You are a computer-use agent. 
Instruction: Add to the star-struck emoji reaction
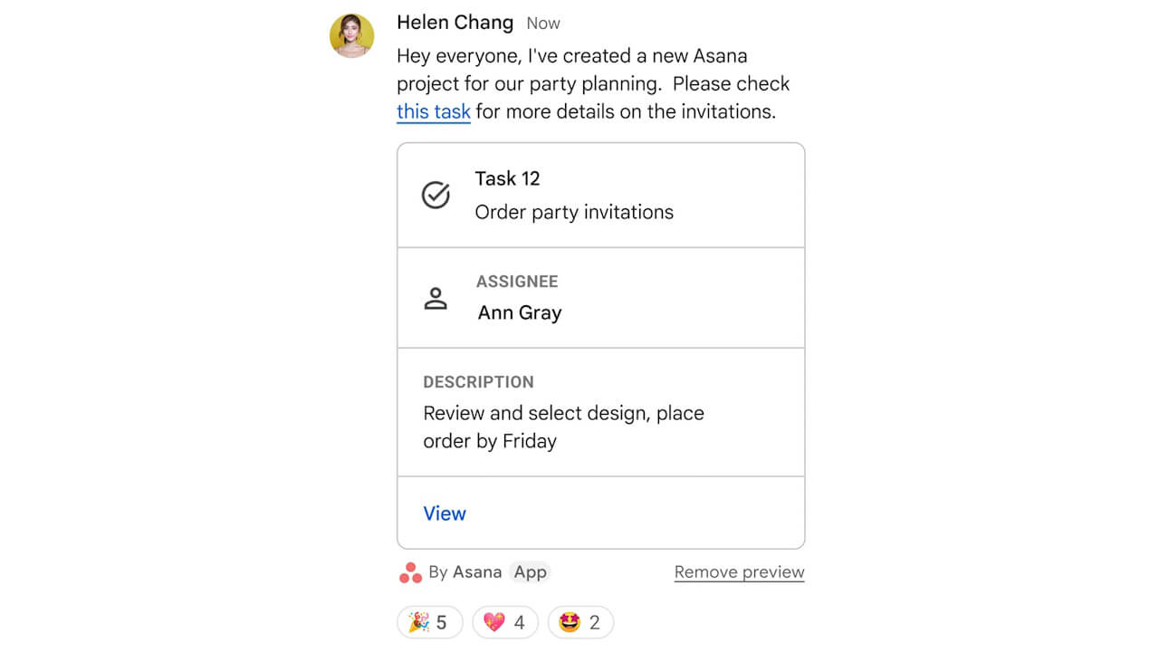[x=579, y=622]
